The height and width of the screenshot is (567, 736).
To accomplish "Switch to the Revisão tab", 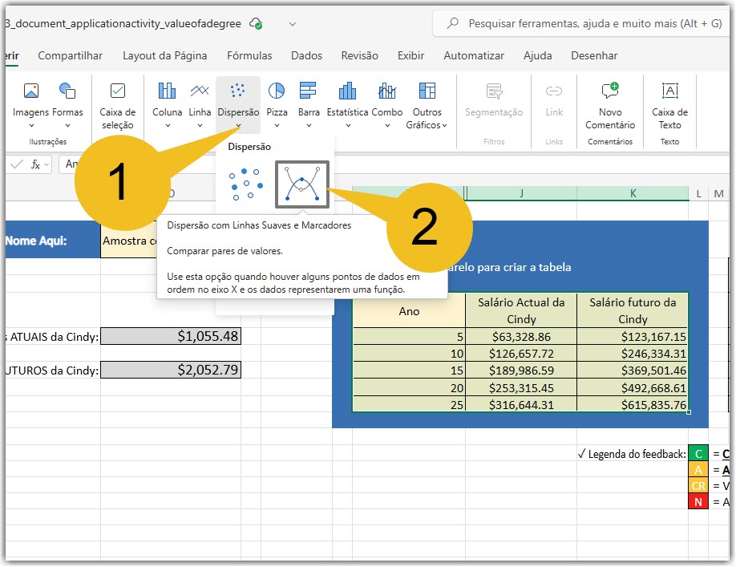I will coord(359,56).
